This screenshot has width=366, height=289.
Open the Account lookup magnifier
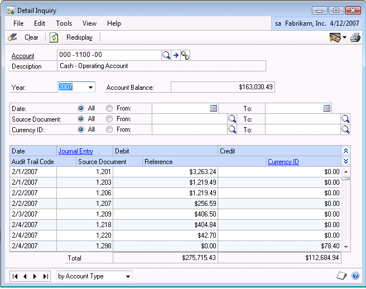166,55
